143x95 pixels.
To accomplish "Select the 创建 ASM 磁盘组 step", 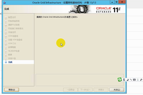I will pos(15,40).
